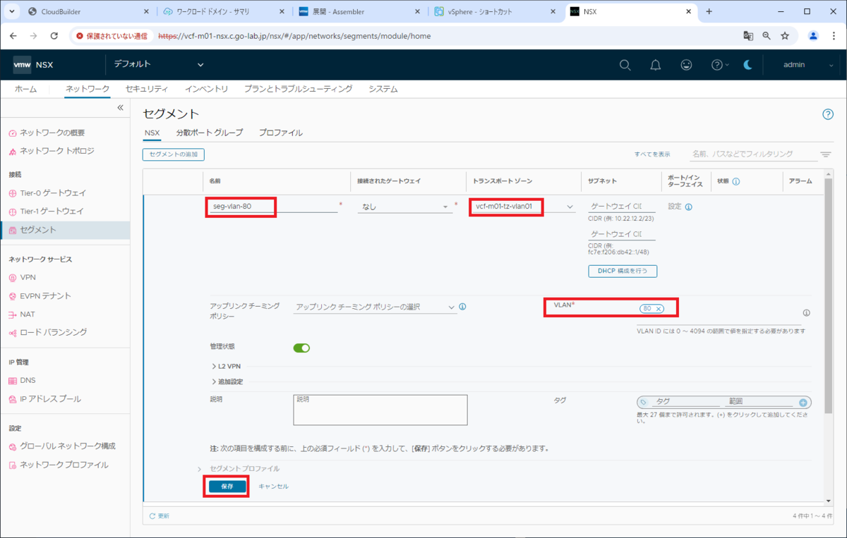Image resolution: width=847 pixels, height=538 pixels.
Task: Open ロード バランシング in sidebar
Action: pos(53,332)
